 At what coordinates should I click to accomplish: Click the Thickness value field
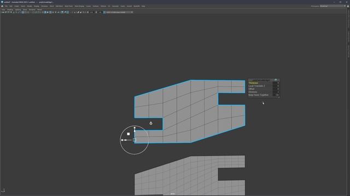pyautogui.click(x=276, y=83)
